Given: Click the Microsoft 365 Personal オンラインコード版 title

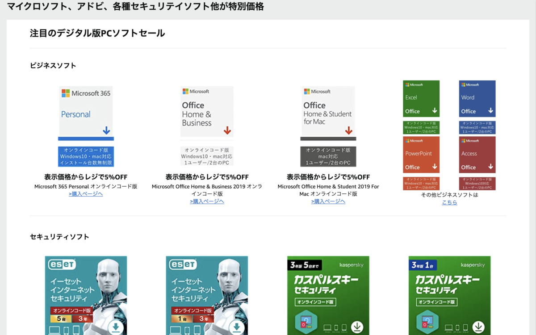Looking at the screenshot, I should (x=86, y=186).
